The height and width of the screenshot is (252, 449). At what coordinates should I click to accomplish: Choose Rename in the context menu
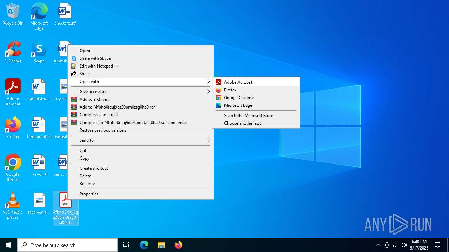[x=141, y=184]
